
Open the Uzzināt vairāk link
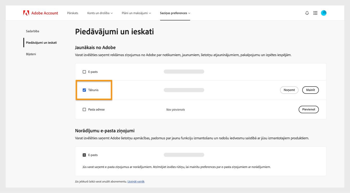[136, 182]
